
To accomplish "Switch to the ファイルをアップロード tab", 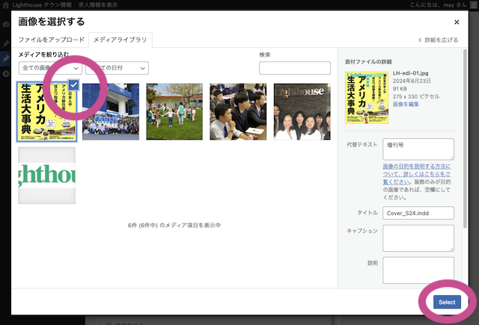I will coord(51,40).
